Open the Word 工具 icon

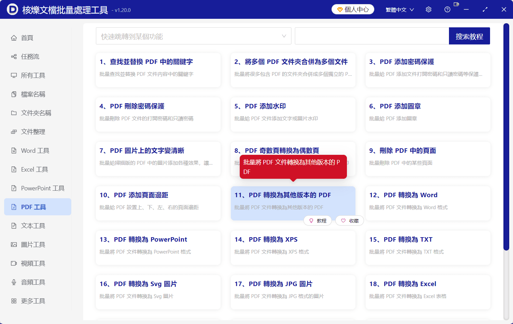(x=13, y=150)
